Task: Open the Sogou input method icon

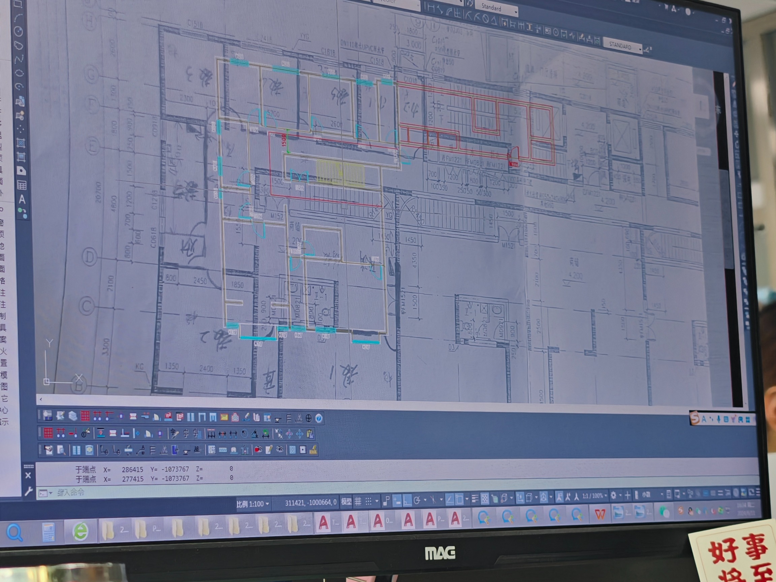Action: point(694,418)
